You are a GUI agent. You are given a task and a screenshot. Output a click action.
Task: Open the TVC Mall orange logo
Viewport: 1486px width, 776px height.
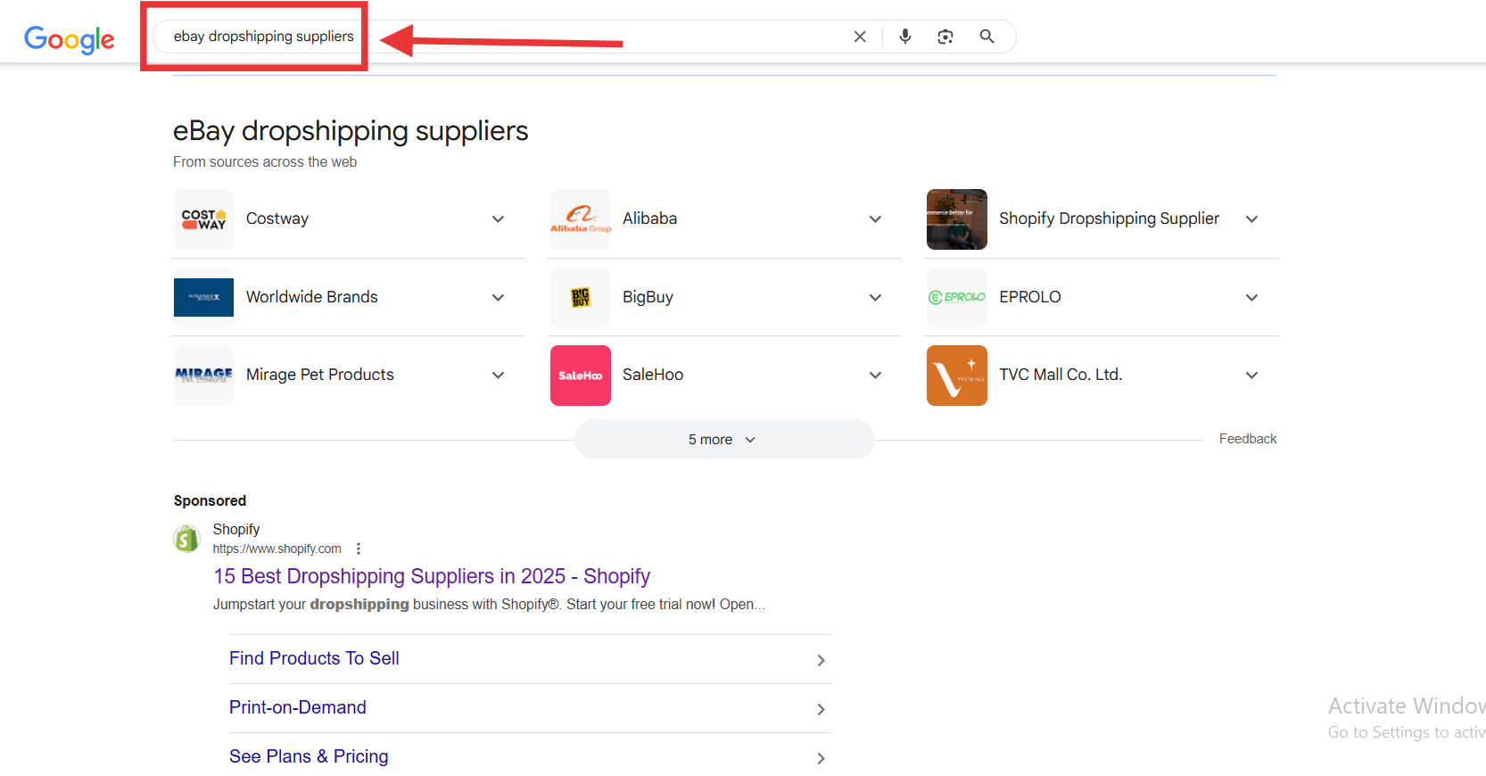tap(957, 376)
